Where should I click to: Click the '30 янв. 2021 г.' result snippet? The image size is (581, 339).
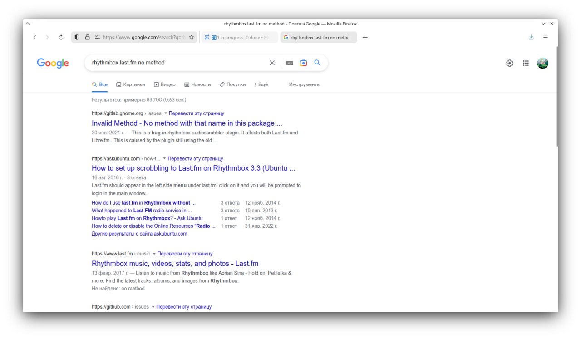195,137
